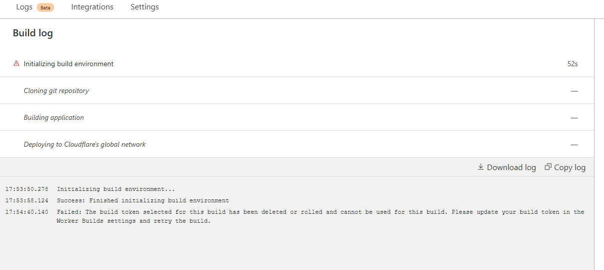
Task: Select the Success: Finished initializing log line
Action: pos(143,200)
